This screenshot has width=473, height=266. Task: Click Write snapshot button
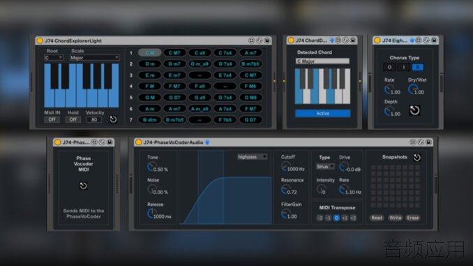tap(395, 218)
